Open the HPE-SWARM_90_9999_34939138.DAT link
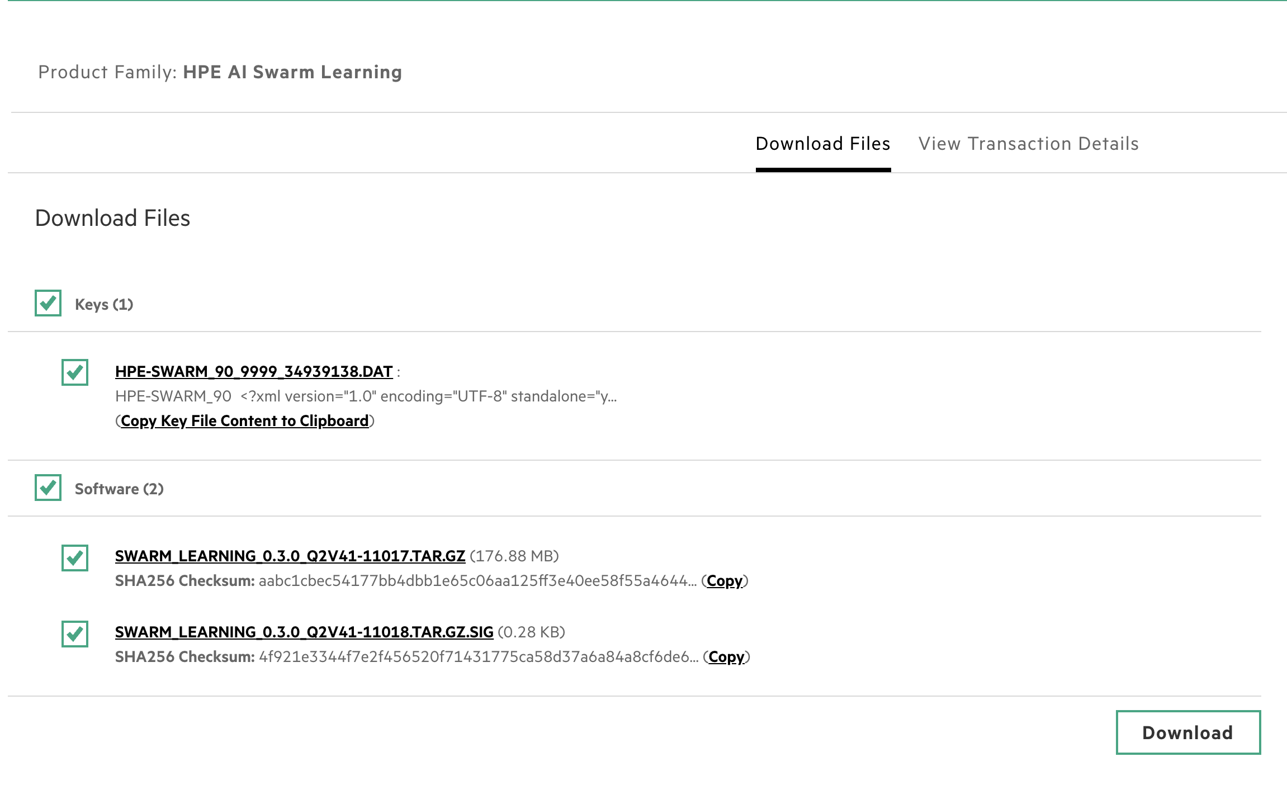Image resolution: width=1287 pixels, height=785 pixels. [254, 372]
